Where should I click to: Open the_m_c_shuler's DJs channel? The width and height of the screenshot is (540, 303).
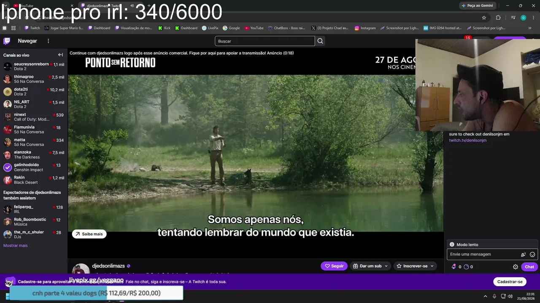tap(34, 234)
